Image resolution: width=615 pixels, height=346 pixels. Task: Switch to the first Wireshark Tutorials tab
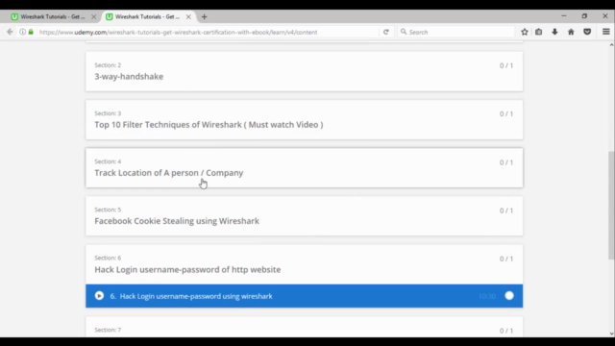(x=53, y=17)
